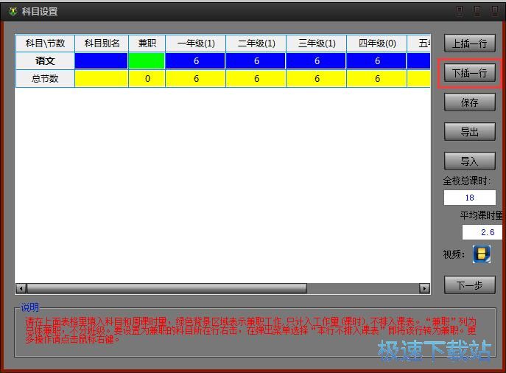Import data using 导入 button
The width and height of the screenshot is (506, 373).
[469, 161]
